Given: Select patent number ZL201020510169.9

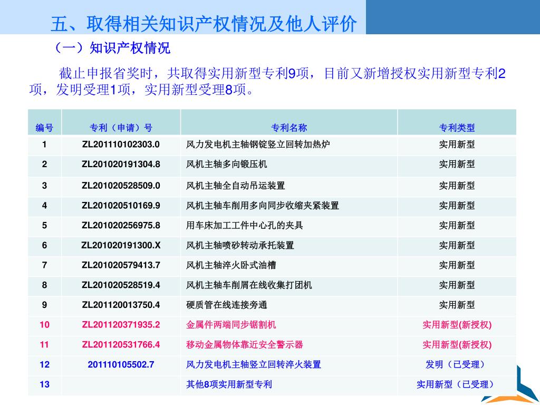Looking at the screenshot, I should tap(121, 206).
